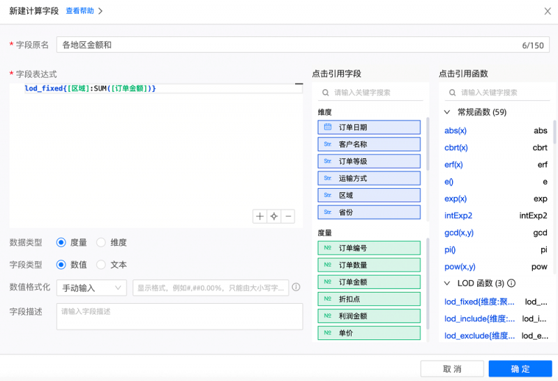
Task: Select the 度量 data type radio
Action: (61, 242)
